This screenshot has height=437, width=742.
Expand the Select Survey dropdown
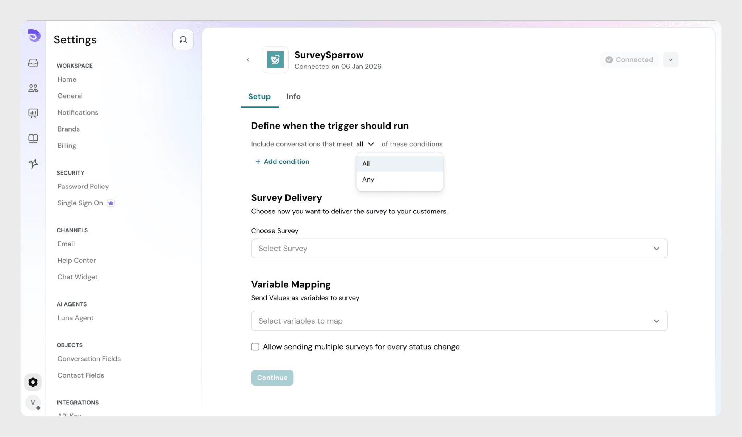pos(459,249)
